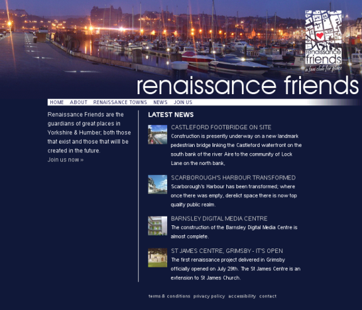362x310 pixels.
Task: Open the Scarborough harbour thumbnail image
Action: tap(158, 184)
